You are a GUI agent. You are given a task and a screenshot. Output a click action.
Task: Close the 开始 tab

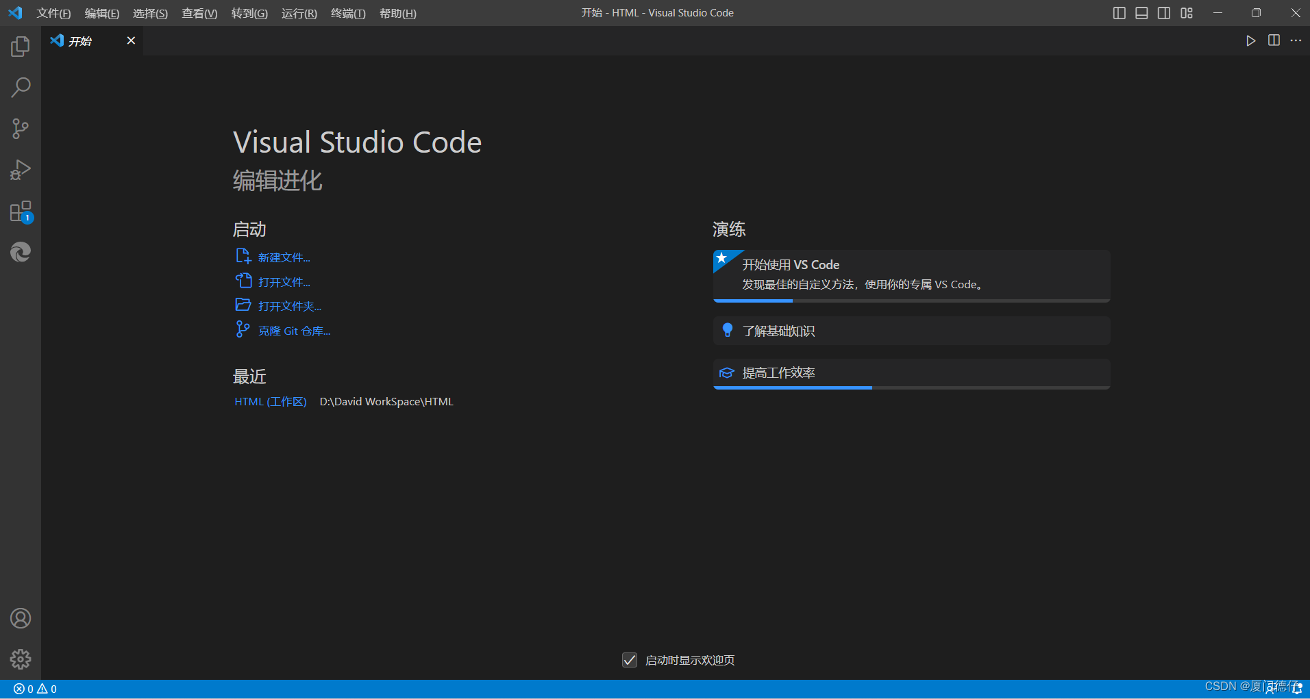[x=131, y=40]
